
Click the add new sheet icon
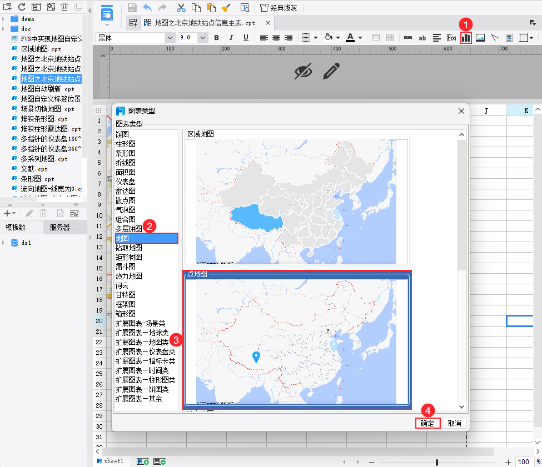pos(143,461)
